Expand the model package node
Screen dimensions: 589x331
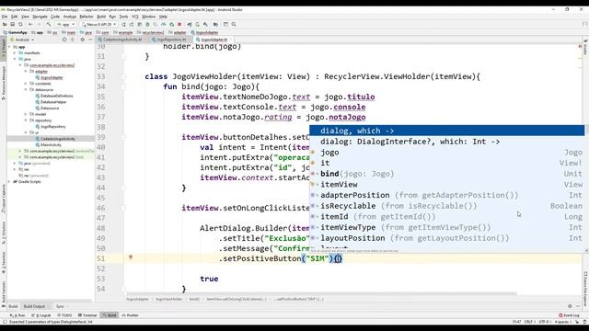coord(26,114)
